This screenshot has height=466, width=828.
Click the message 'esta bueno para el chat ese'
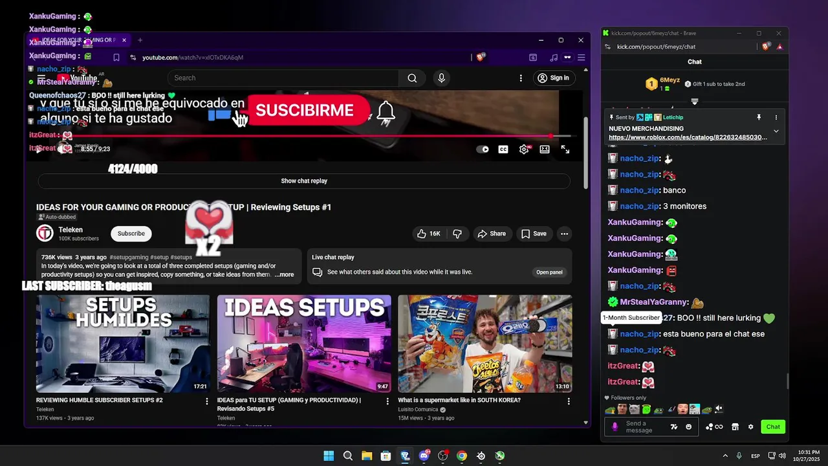pyautogui.click(x=714, y=334)
